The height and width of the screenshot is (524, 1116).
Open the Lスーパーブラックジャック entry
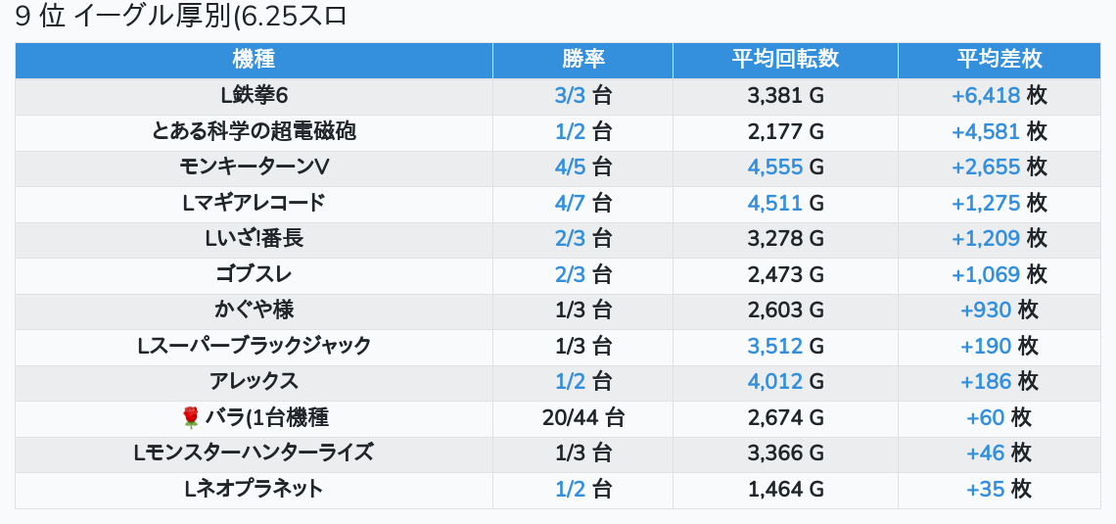(254, 346)
